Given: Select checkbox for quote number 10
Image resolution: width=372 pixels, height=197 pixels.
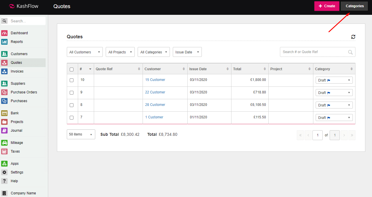Looking at the screenshot, I should pyautogui.click(x=72, y=80).
